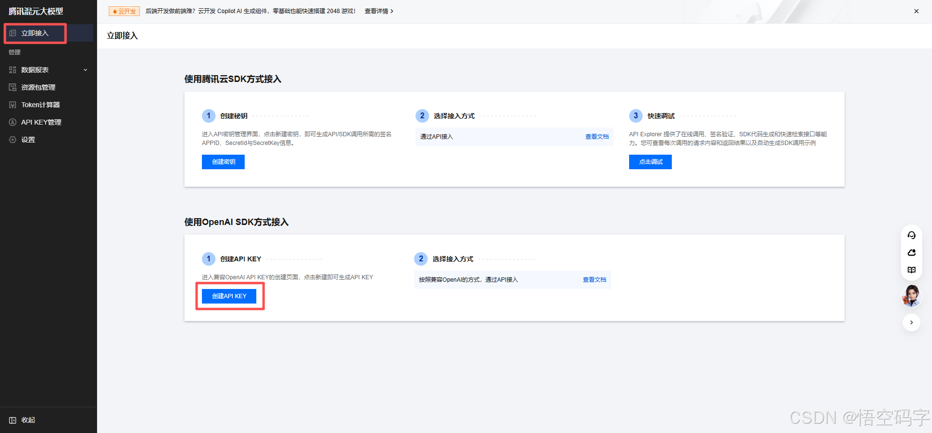Click the 使用腾讯云SDK方式接入 heading
This screenshot has width=932, height=433.
tap(233, 79)
